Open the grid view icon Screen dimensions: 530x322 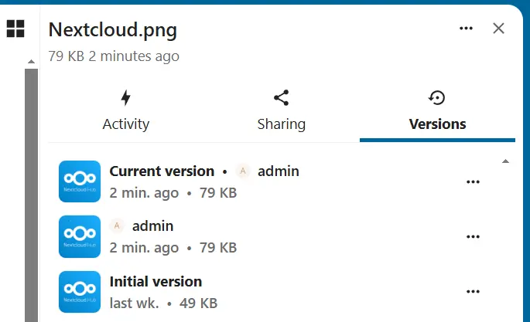click(15, 29)
